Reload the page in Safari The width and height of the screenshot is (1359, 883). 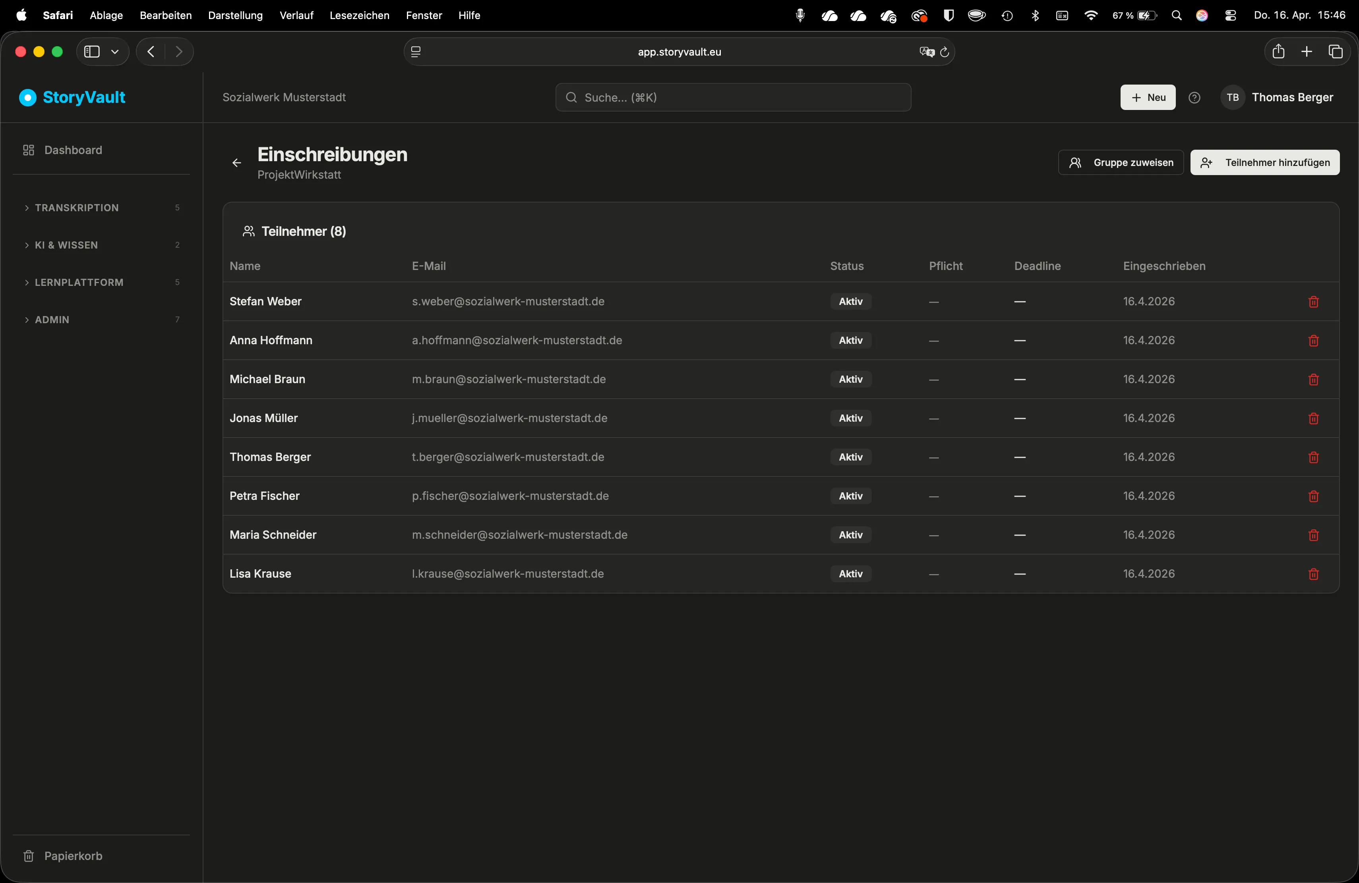click(x=945, y=52)
